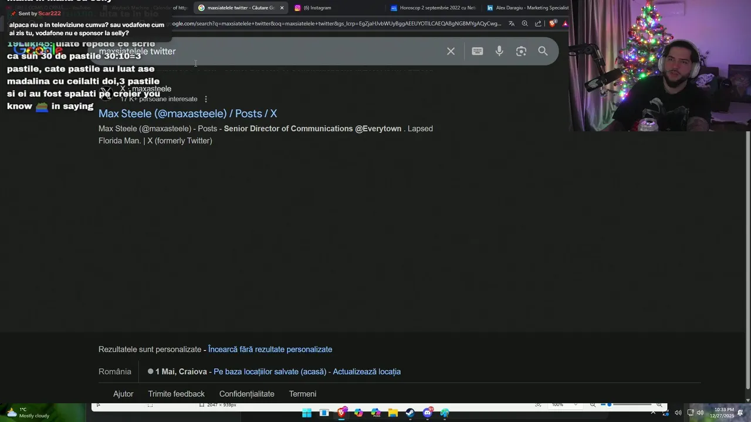This screenshot has height=422, width=751.
Task: Open Task View on the taskbar
Action: 324,413
